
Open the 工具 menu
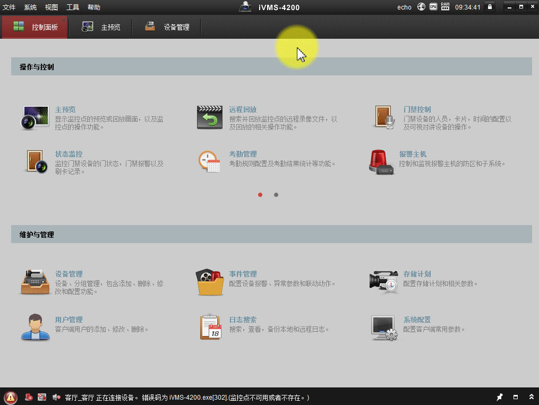(x=73, y=7)
